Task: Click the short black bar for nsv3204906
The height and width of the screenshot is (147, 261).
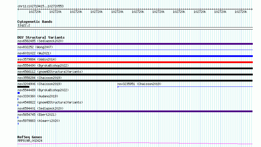Action: click(23, 87)
